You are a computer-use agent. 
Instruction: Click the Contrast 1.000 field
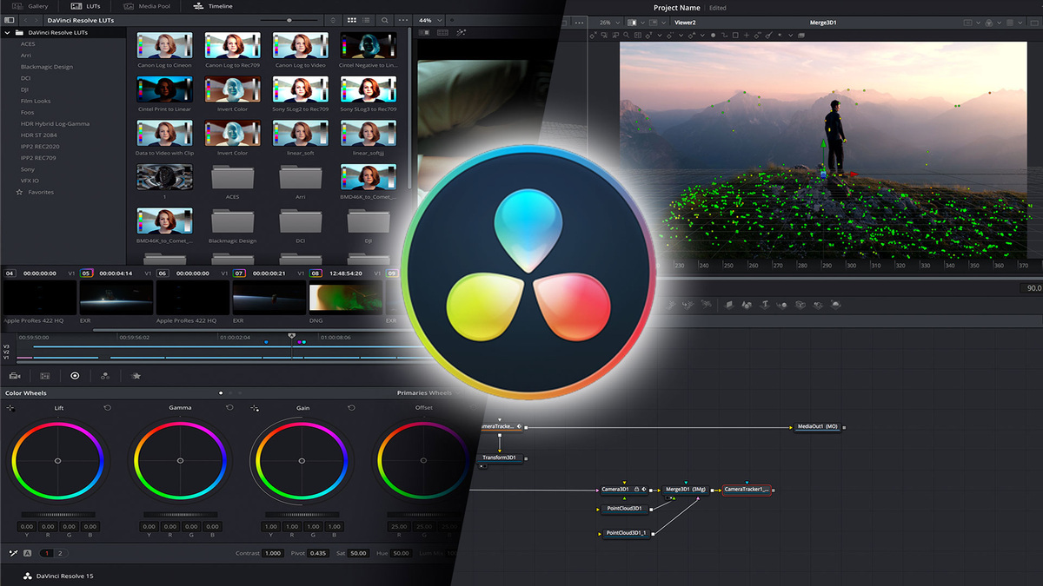click(x=273, y=553)
